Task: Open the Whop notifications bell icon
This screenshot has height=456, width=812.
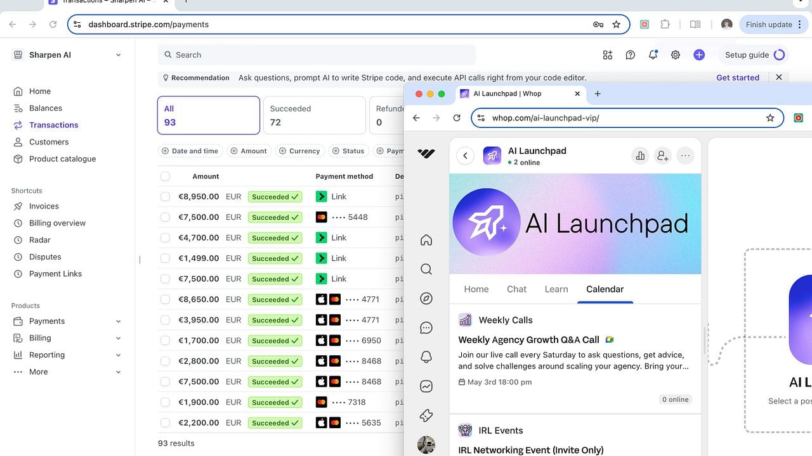Action: tap(426, 357)
